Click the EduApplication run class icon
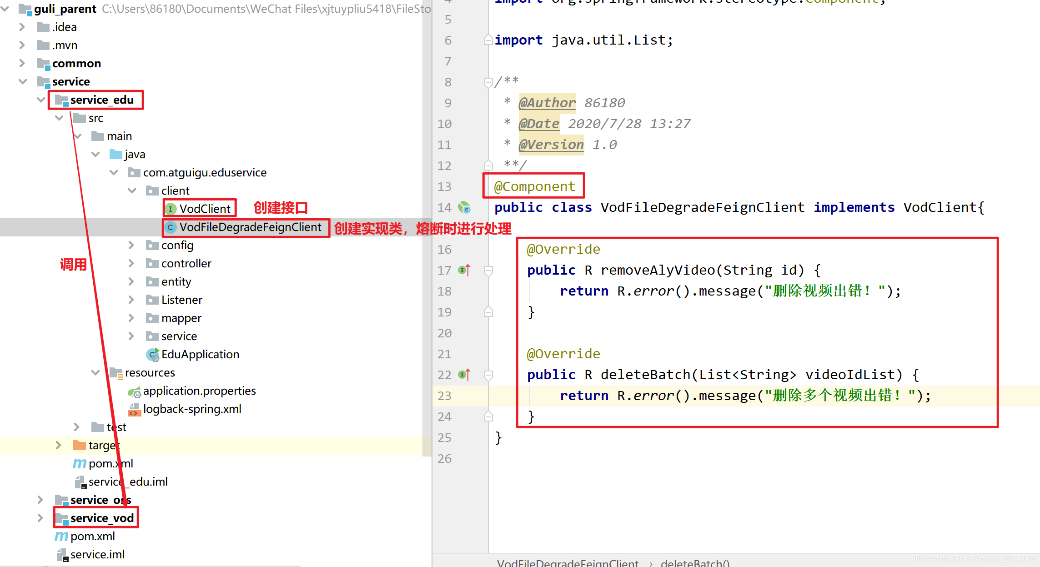Viewport: 1040px width, 567px height. click(153, 354)
